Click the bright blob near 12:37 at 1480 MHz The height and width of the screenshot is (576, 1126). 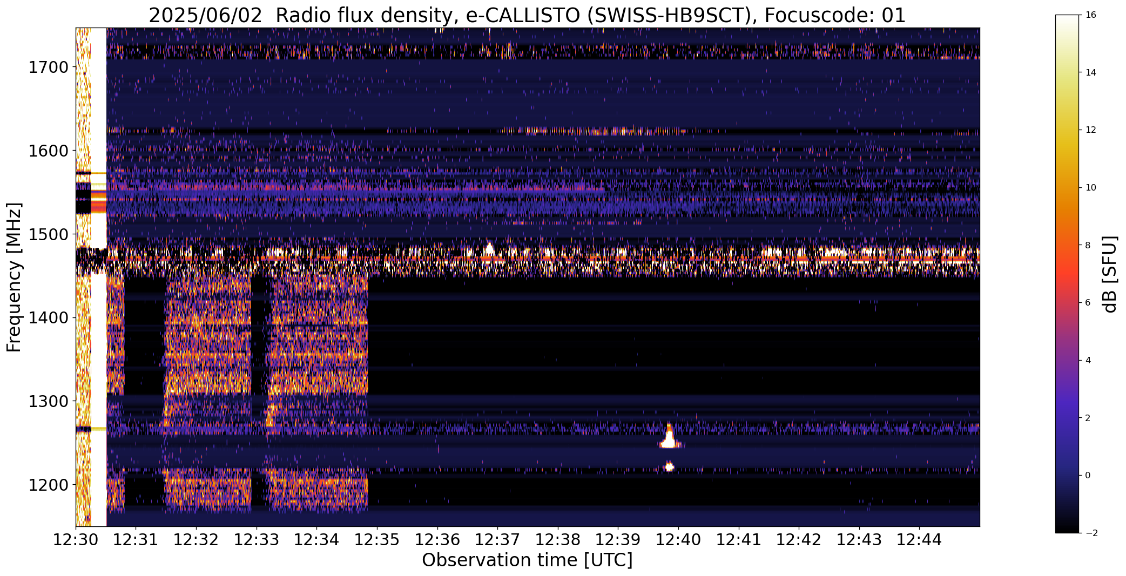(489, 249)
